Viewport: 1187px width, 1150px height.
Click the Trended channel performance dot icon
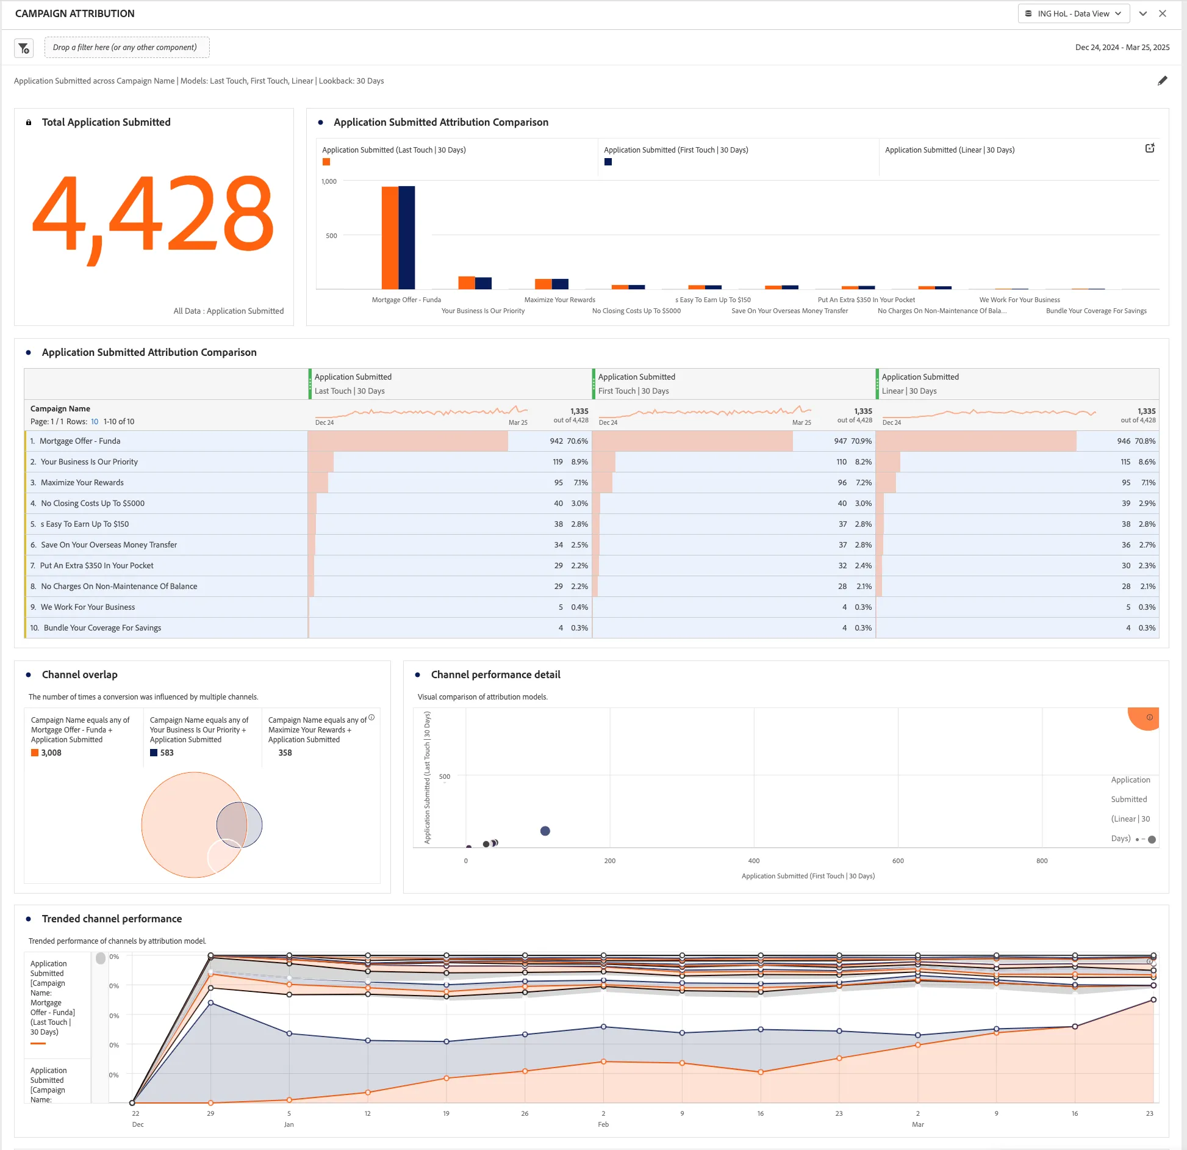(x=29, y=919)
